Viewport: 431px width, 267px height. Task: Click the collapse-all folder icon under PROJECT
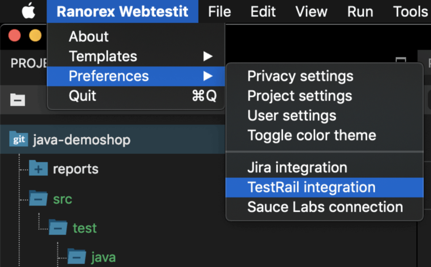click(x=18, y=99)
